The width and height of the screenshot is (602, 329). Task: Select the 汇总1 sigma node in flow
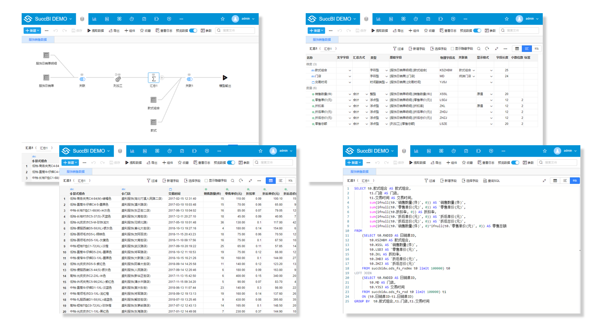153,78
